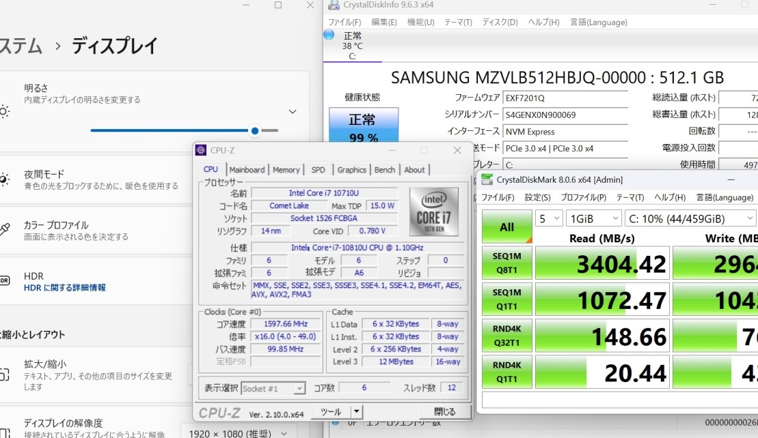Click the firmware field EXF7201Q
This screenshot has height=438, width=758.
[565, 98]
